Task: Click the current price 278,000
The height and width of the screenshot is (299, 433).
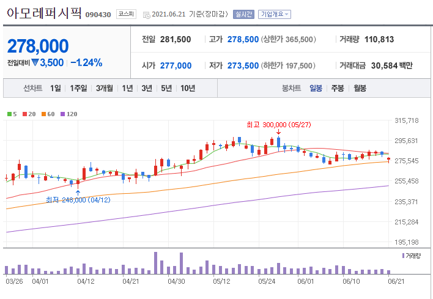Action: tap(38, 46)
